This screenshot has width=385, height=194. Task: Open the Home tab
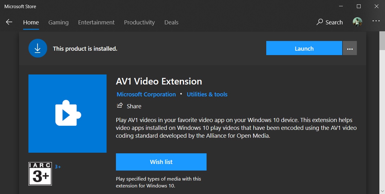point(31,23)
